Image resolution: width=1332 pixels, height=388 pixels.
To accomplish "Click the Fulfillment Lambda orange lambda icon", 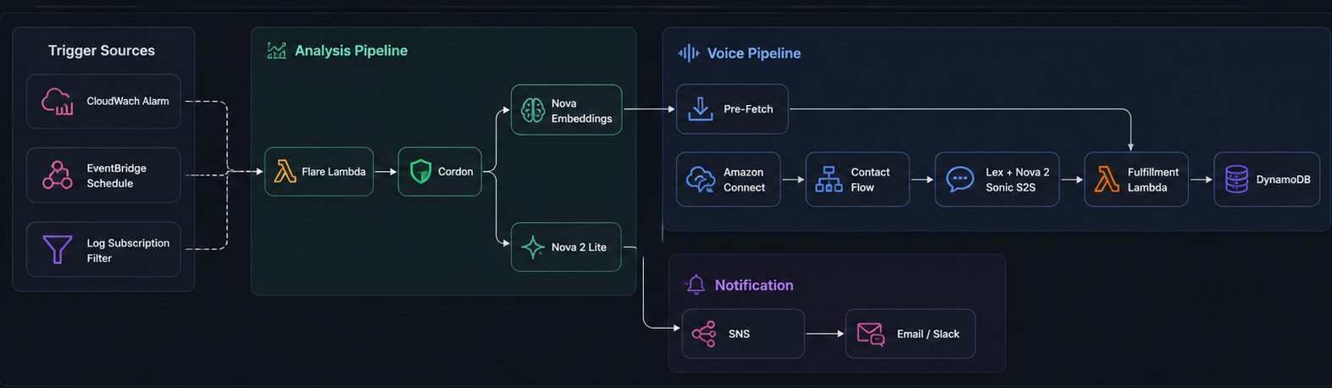I will [x=1107, y=180].
